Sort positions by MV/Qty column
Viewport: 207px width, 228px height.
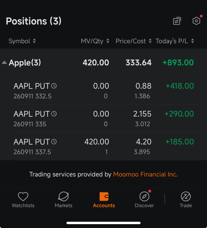[x=95, y=41]
